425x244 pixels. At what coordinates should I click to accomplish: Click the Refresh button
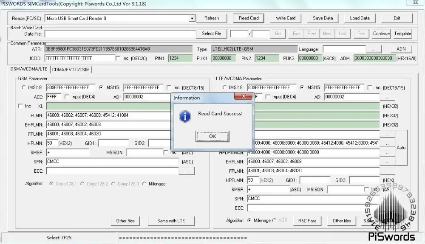pos(211,18)
